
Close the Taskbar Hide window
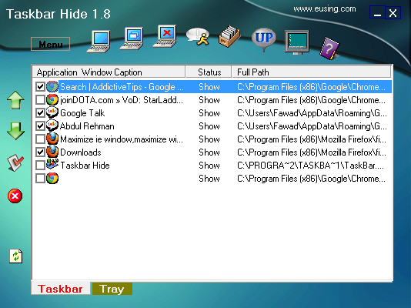pos(393,12)
